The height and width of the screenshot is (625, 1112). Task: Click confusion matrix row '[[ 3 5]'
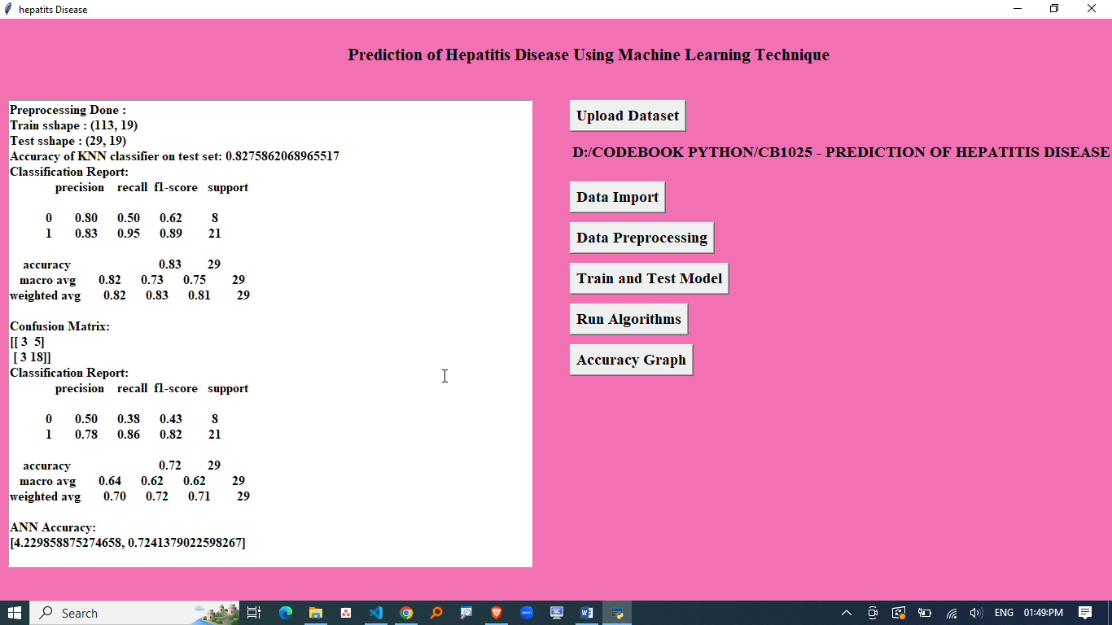[x=28, y=342]
